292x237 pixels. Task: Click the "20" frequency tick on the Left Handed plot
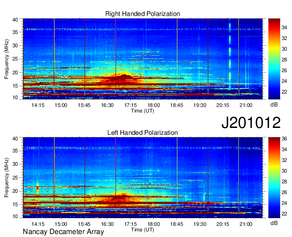(x=15, y=191)
